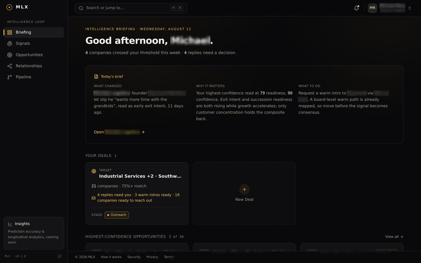Open the Pipeline section
Screen dimensions: 421x263
tap(34, 77)
